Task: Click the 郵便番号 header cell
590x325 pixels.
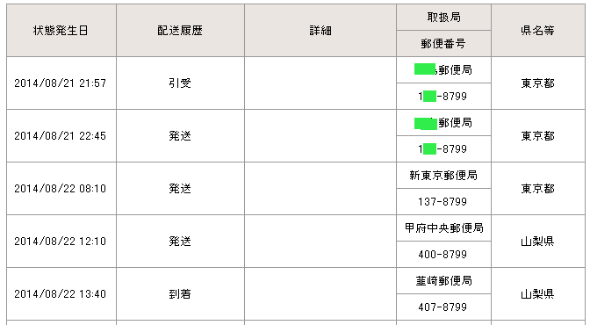Action: [443, 44]
